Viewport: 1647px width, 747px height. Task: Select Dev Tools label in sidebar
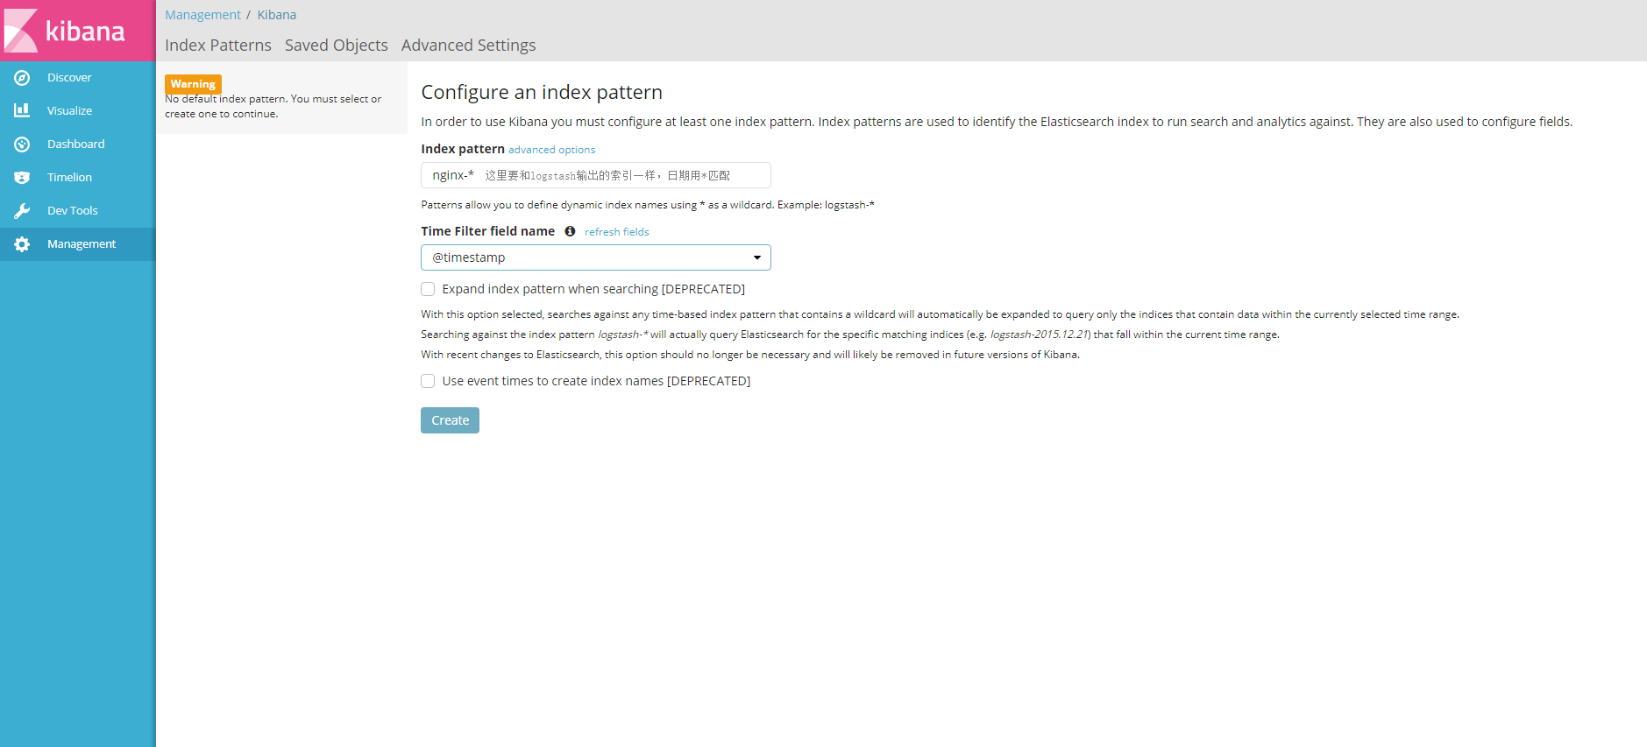click(x=73, y=211)
